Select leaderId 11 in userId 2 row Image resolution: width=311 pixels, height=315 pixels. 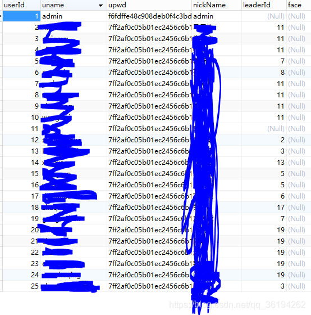click(x=264, y=28)
